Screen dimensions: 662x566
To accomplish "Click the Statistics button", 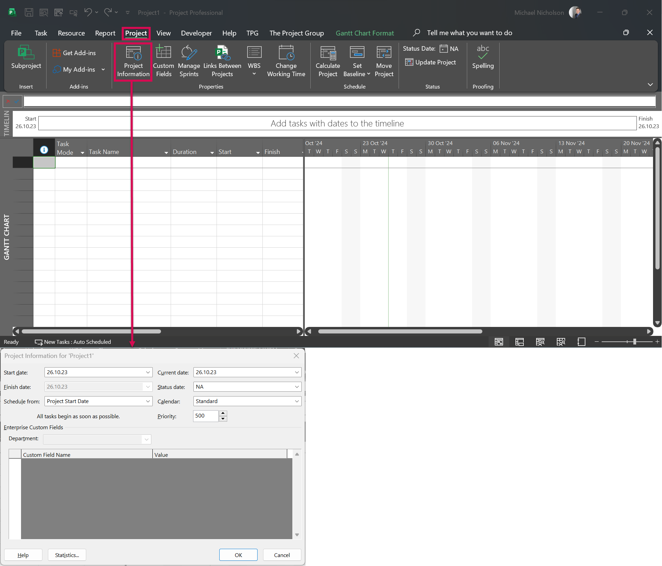I will pyautogui.click(x=67, y=555).
